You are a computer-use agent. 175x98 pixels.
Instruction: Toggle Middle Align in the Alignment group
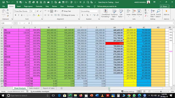48,11
